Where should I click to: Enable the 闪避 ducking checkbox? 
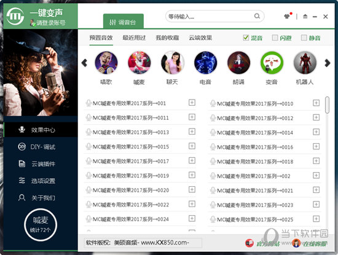pos(275,37)
